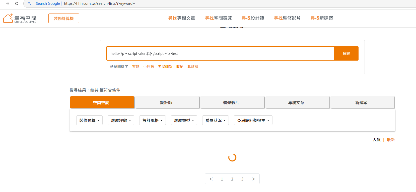The height and width of the screenshot is (192, 416).
Task: Switch to the 空間靈感 results tab
Action: point(102,102)
